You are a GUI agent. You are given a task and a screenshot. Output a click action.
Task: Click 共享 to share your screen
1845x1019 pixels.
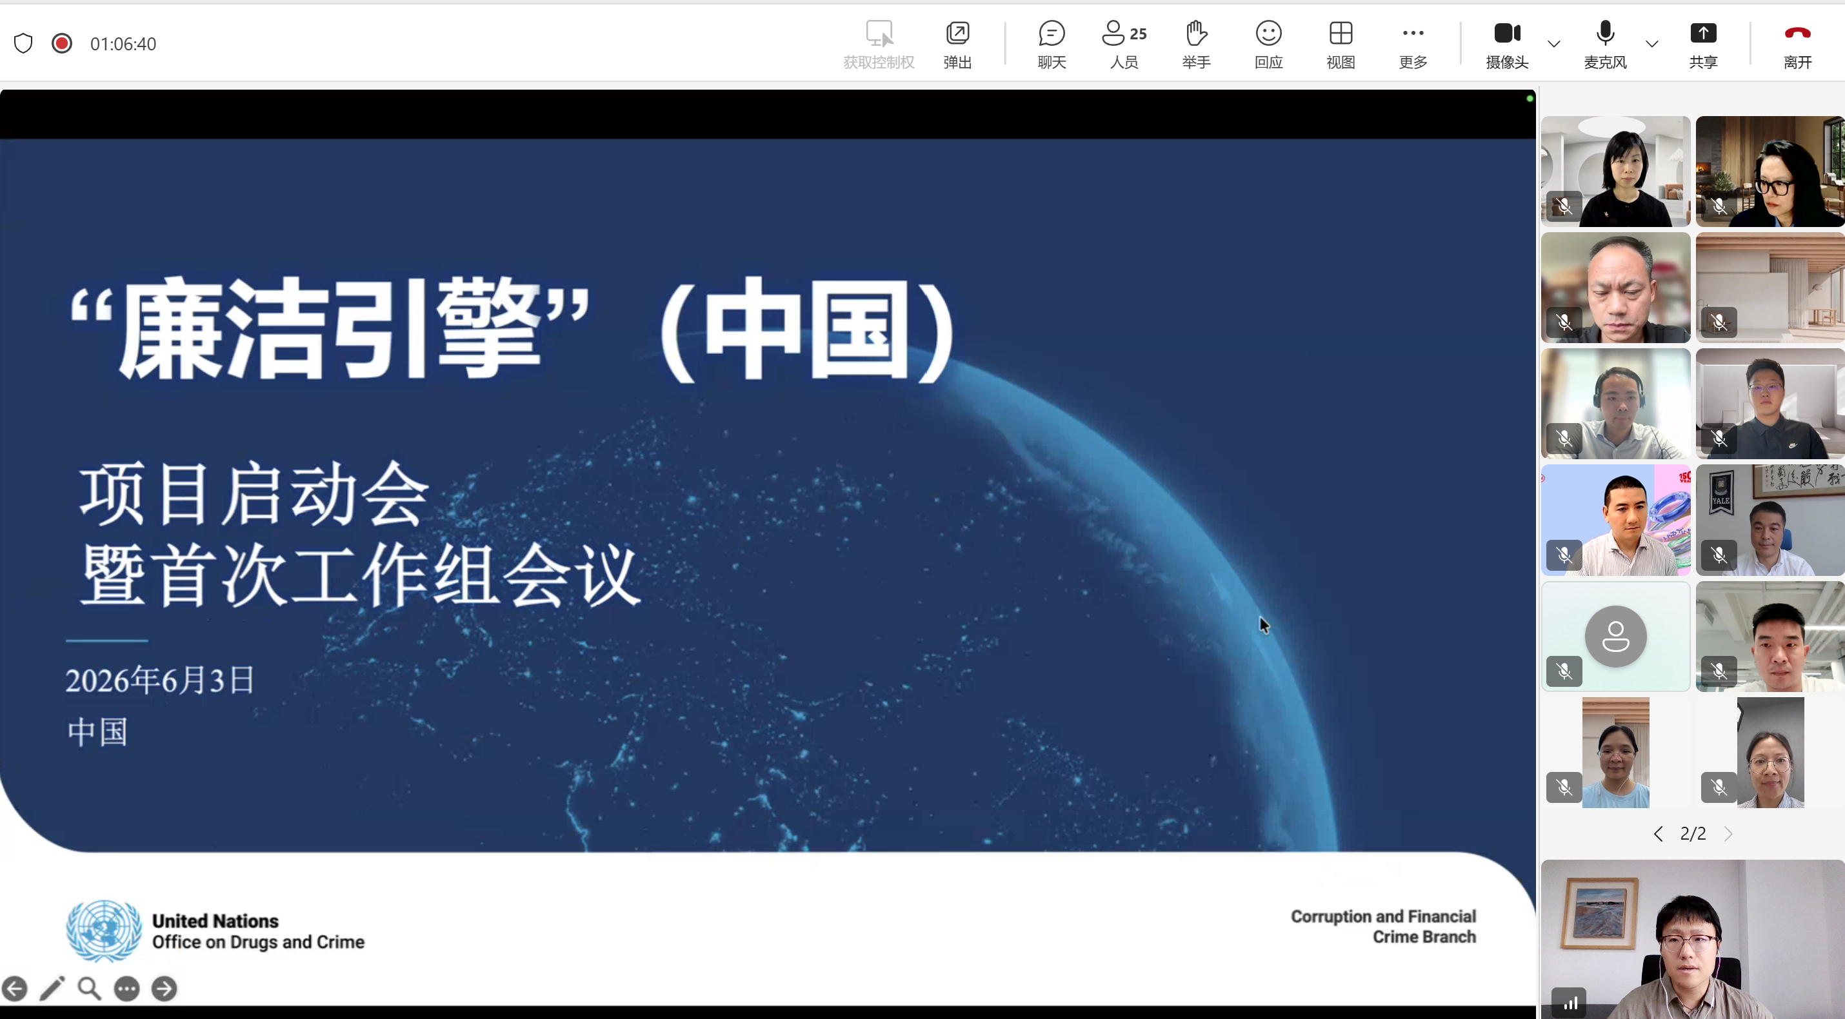[x=1703, y=45]
